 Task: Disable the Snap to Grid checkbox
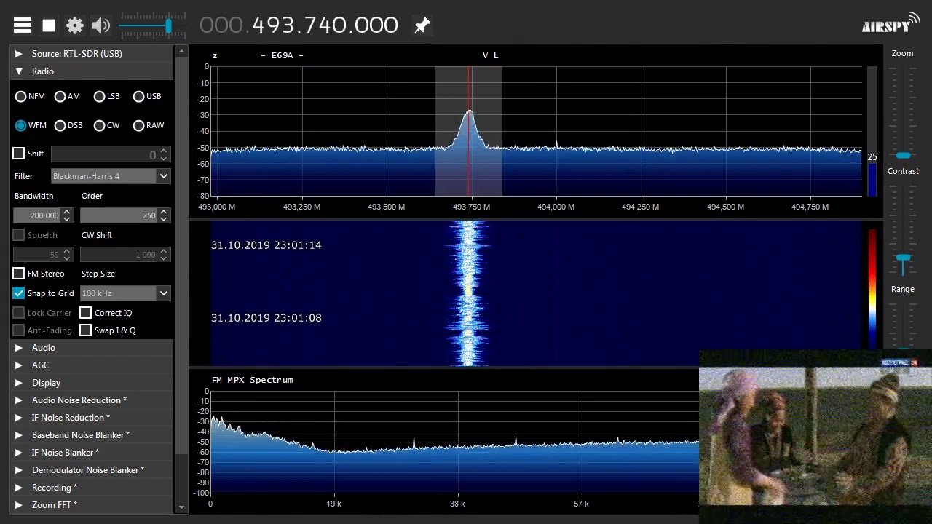click(19, 293)
